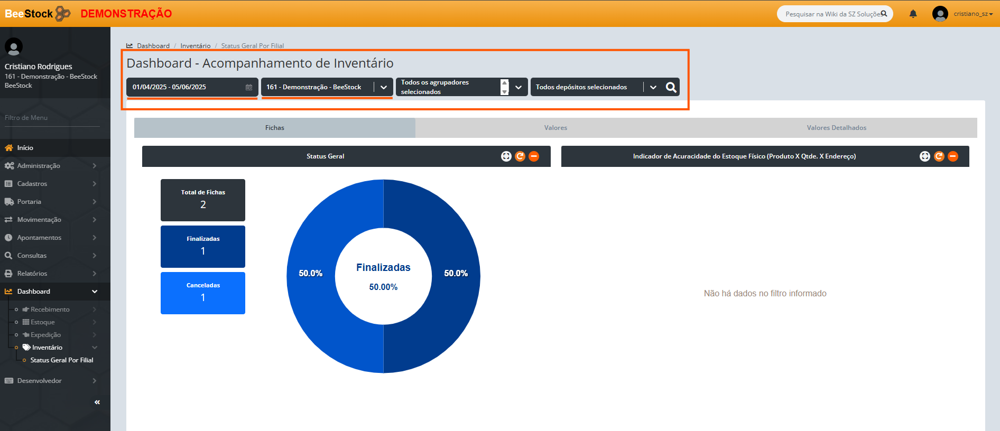Click the search magnifier in filter bar

[x=671, y=87]
